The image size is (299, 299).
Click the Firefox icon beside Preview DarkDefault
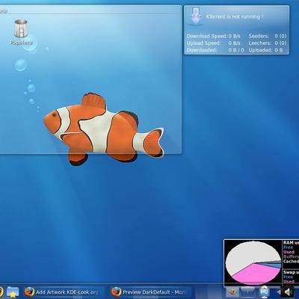click(x=116, y=292)
